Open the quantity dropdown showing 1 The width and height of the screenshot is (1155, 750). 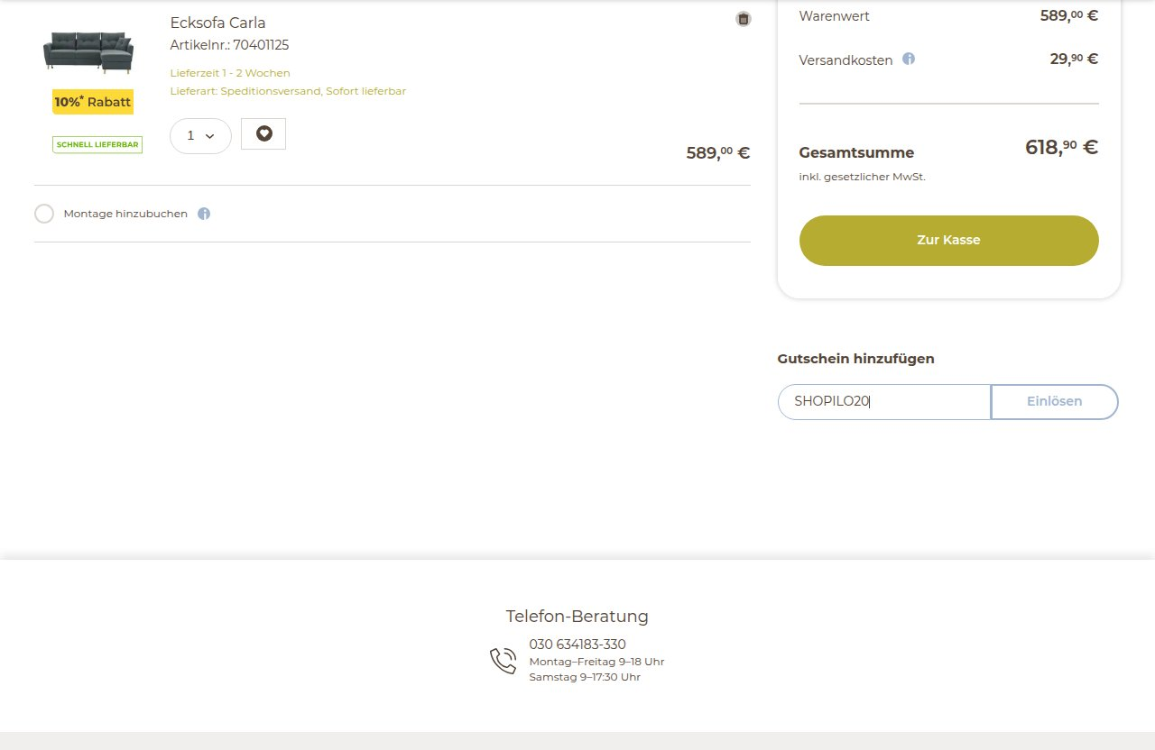click(200, 136)
